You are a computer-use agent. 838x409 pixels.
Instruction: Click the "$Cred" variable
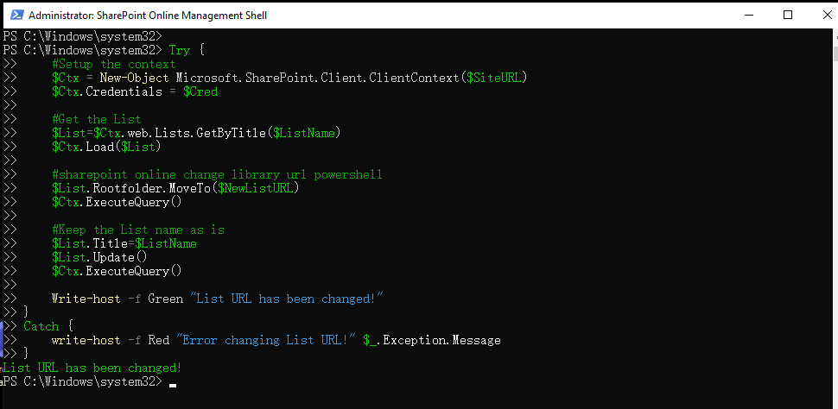(x=200, y=91)
